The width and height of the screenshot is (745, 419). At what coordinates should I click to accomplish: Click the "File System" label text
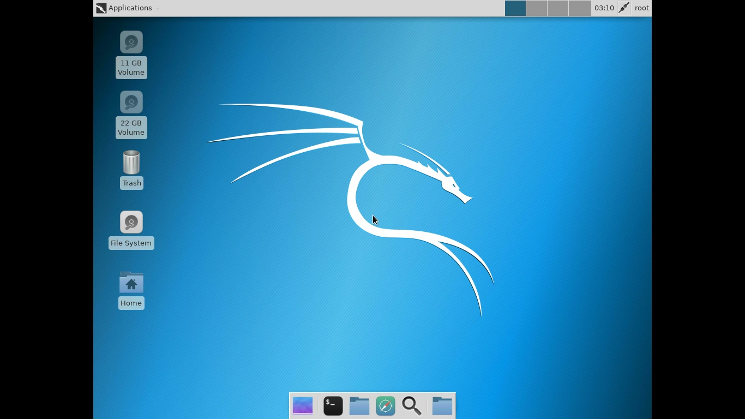(x=131, y=243)
